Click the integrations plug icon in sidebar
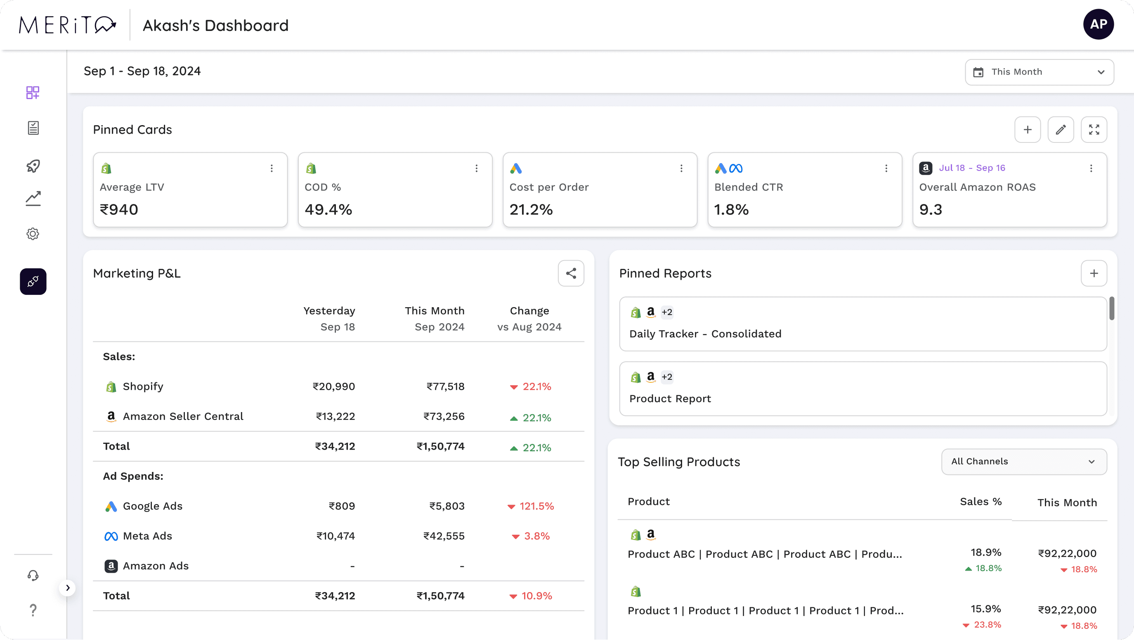Viewport: 1134px width, 640px height. [33, 282]
